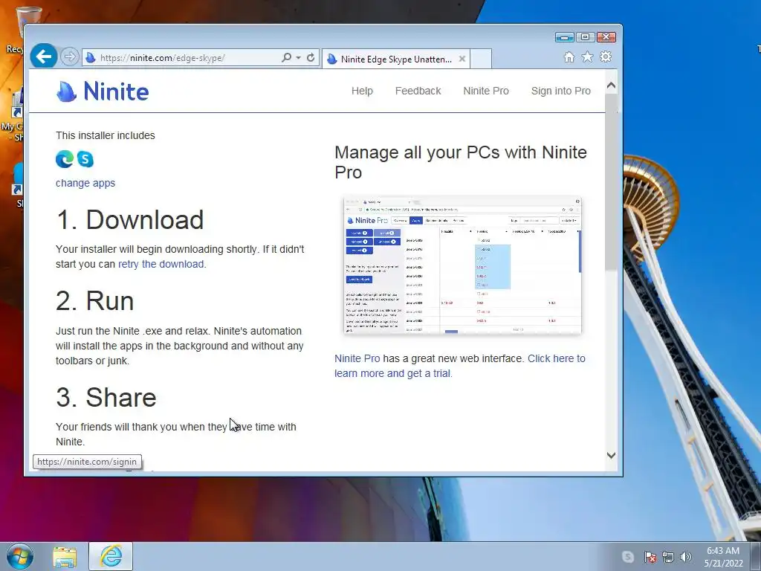Click the '3. Share' heading
The width and height of the screenshot is (761, 571).
tap(106, 398)
